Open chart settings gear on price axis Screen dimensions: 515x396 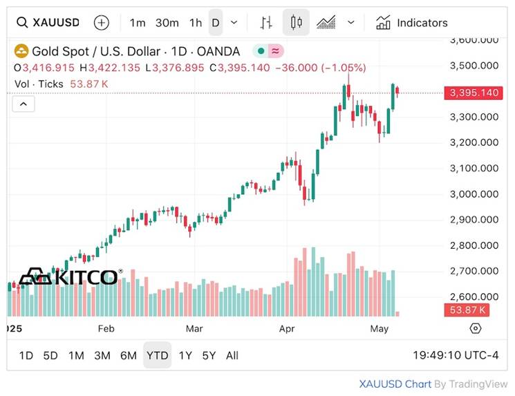[475, 328]
